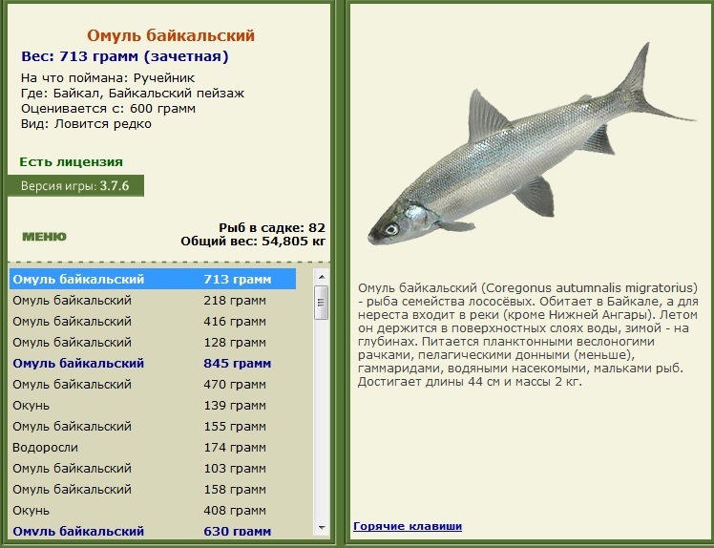Select the Омуль байкальский 158 грамм row
The image size is (714, 548).
tap(153, 489)
